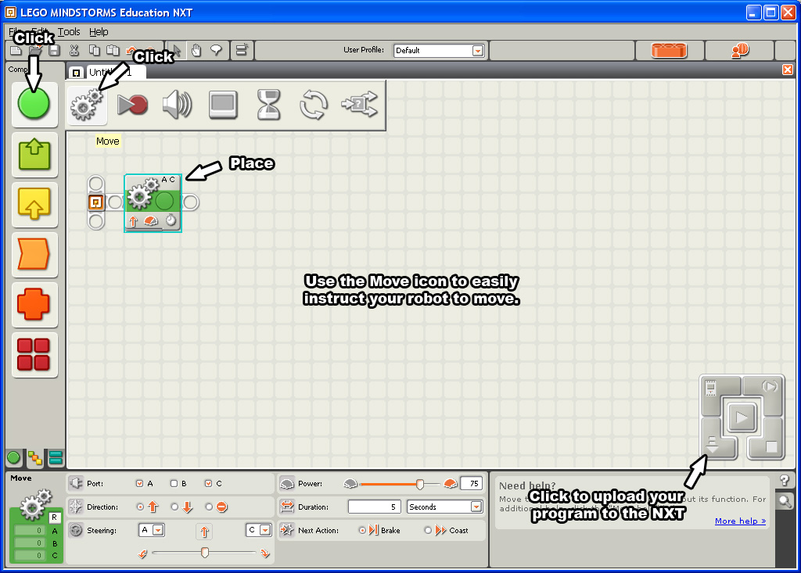Click the R reset button in Move panel

coord(54,517)
